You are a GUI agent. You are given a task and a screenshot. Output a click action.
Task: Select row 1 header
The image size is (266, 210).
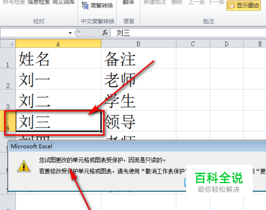[x=8, y=58]
